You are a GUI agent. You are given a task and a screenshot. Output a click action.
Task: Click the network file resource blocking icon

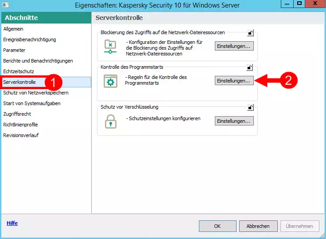[109, 46]
